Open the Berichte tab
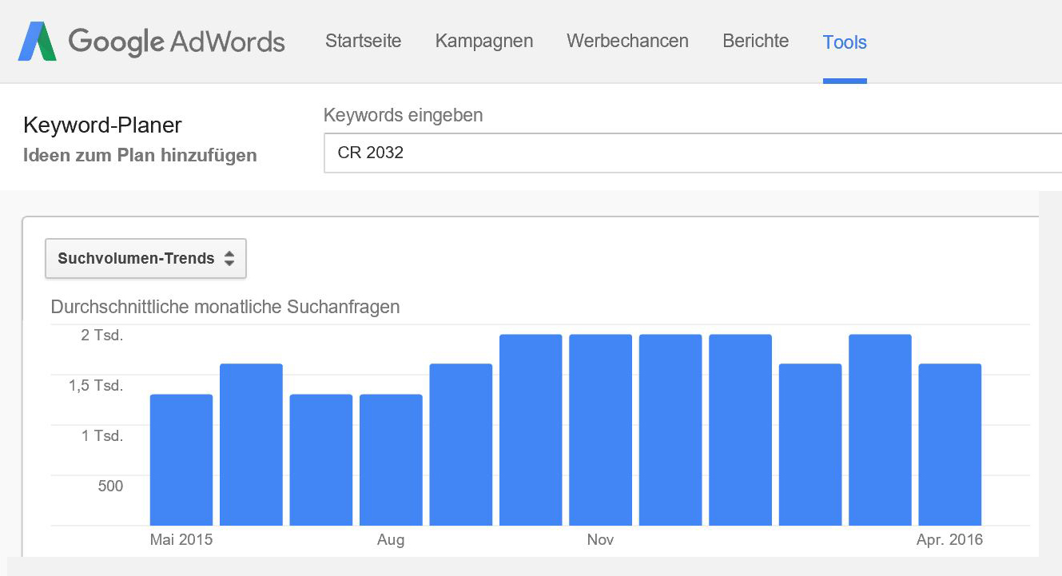Image resolution: width=1062 pixels, height=576 pixels. point(755,41)
